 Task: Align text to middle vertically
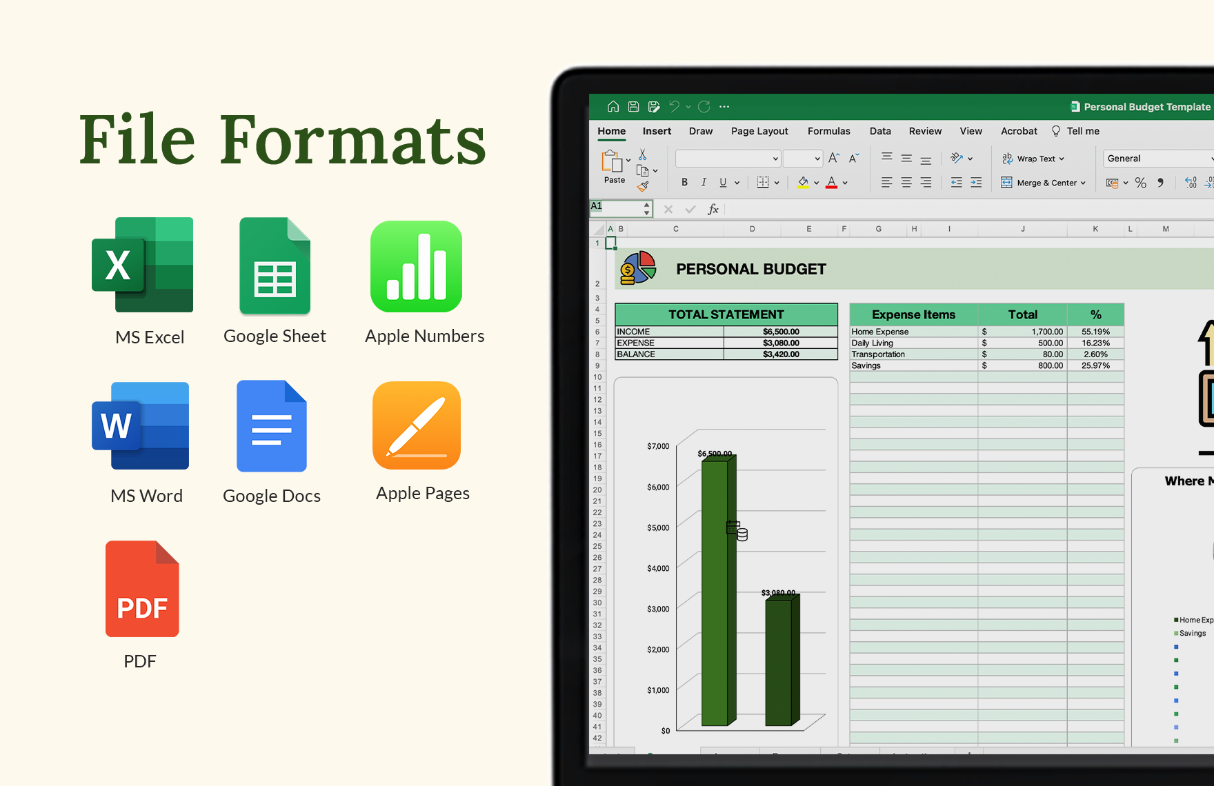click(x=906, y=158)
